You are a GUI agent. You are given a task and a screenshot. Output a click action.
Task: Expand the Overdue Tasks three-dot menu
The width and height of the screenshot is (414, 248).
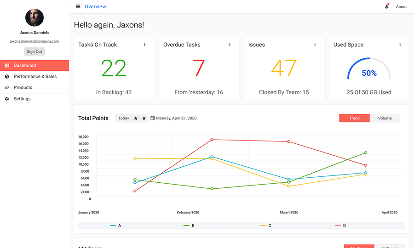(x=230, y=45)
